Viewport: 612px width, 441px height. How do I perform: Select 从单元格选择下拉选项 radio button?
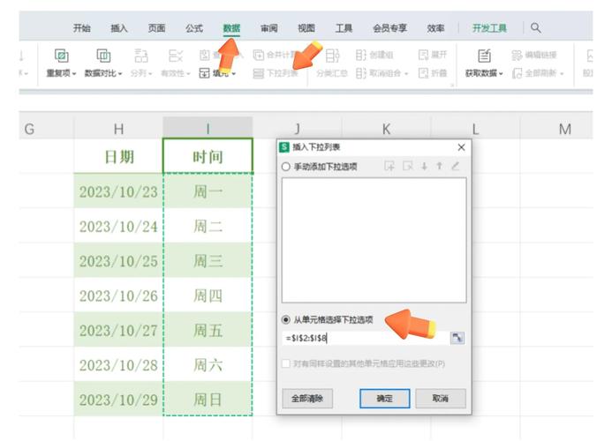click(286, 320)
